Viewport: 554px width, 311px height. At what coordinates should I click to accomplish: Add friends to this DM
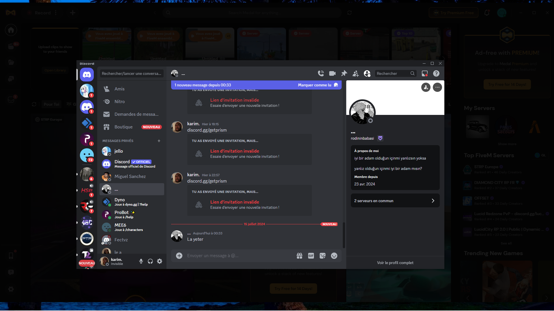pyautogui.click(x=355, y=74)
